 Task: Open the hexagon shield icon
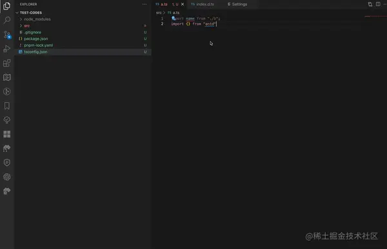tap(7, 163)
